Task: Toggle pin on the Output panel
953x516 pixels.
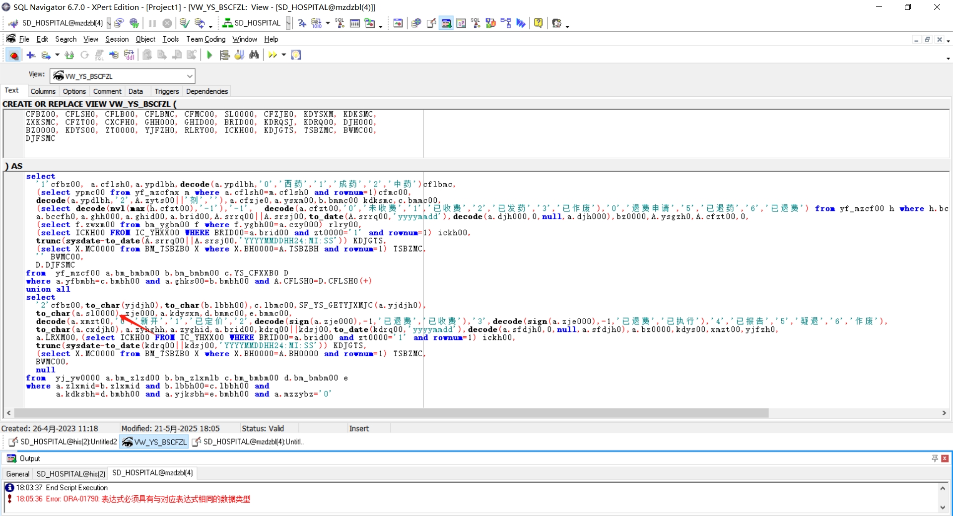Action: click(935, 458)
